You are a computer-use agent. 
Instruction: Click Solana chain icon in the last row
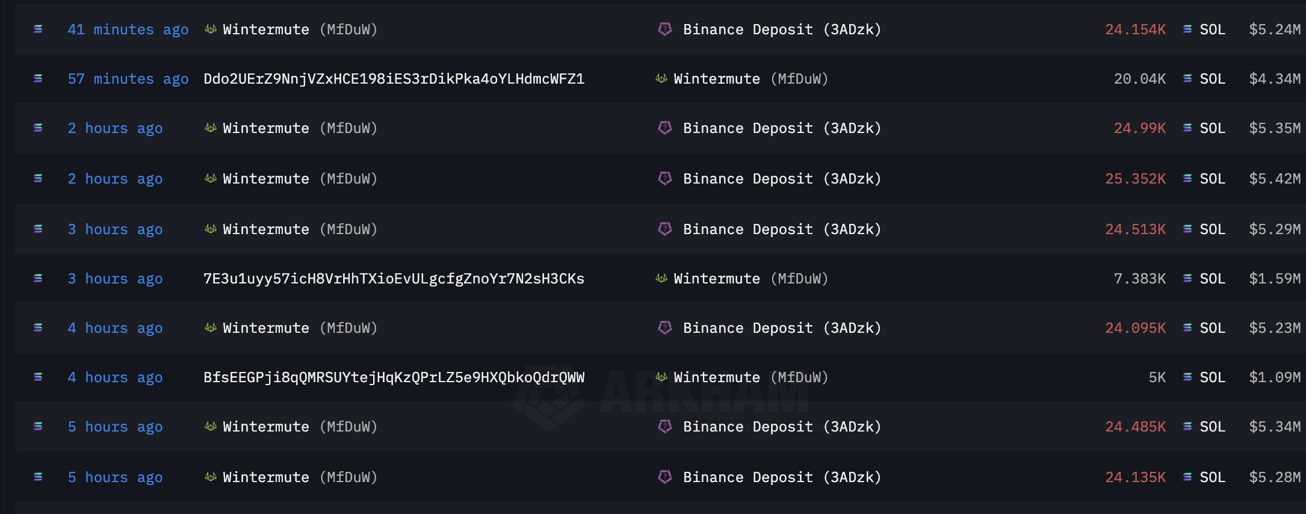(38, 477)
